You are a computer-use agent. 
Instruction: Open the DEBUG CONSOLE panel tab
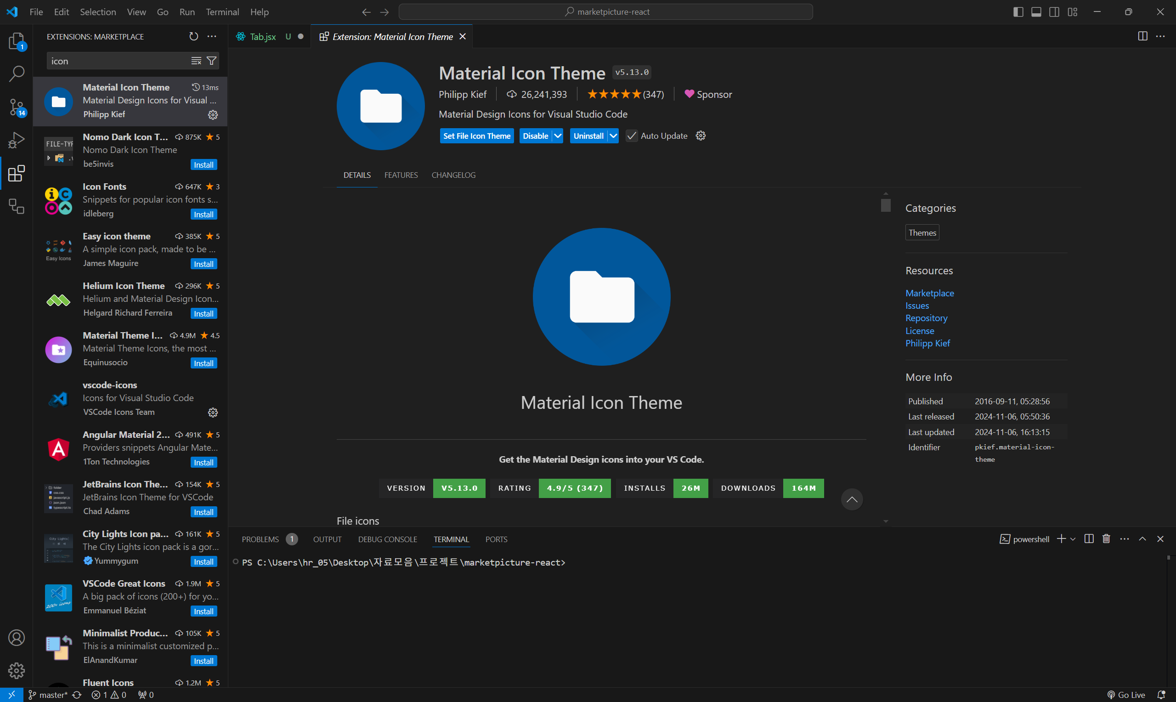click(388, 539)
